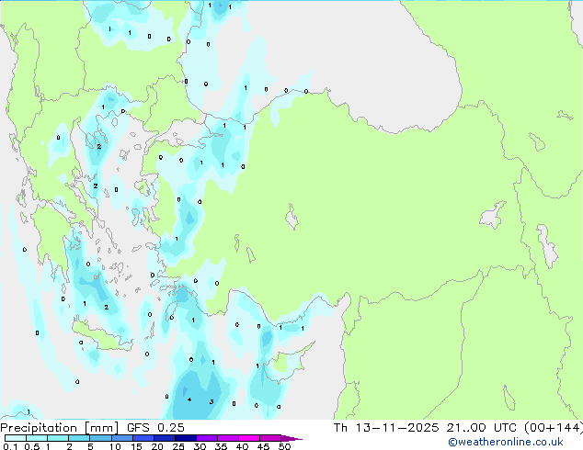Viewport: 583px width, 450px height.
Task: Choose the 25–30 mm navy legend swatch
Action: pos(185,438)
